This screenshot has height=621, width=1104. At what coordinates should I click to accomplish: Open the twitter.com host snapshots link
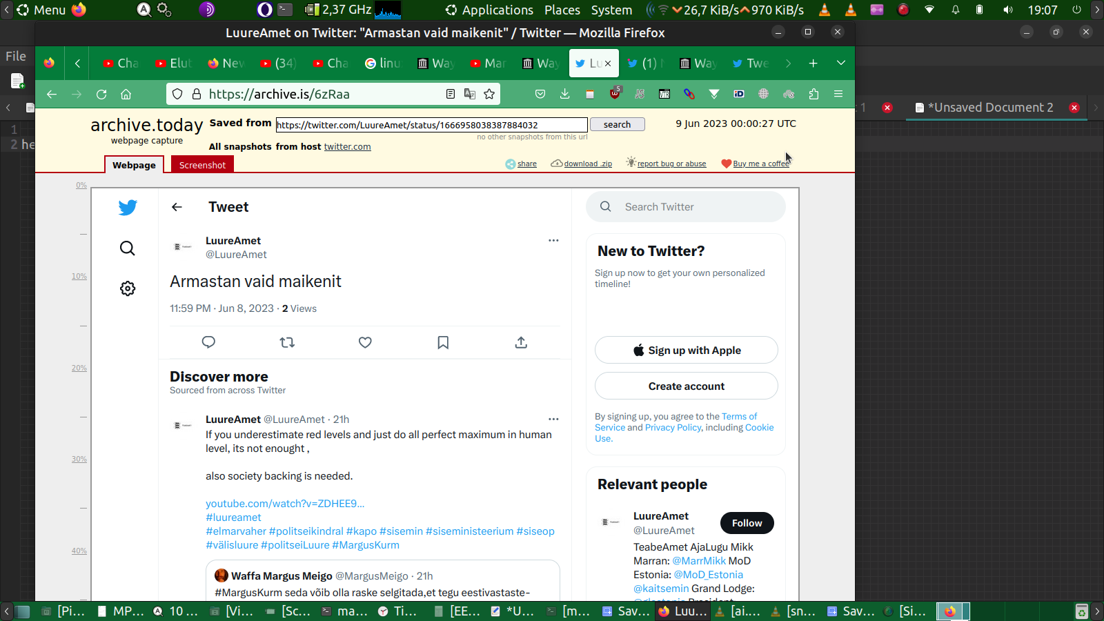pyautogui.click(x=348, y=146)
